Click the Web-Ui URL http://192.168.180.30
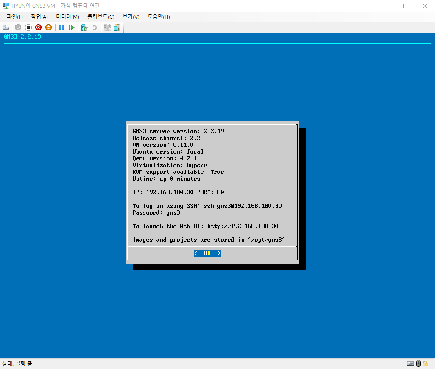This screenshot has width=435, height=369. point(243,226)
